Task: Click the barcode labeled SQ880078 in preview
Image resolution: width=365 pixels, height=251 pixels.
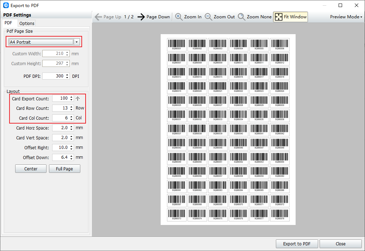Action: [280, 214]
